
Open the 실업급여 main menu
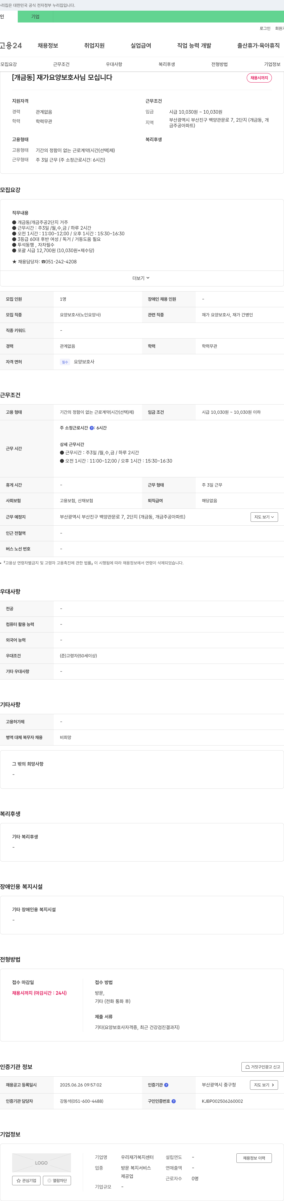[141, 46]
